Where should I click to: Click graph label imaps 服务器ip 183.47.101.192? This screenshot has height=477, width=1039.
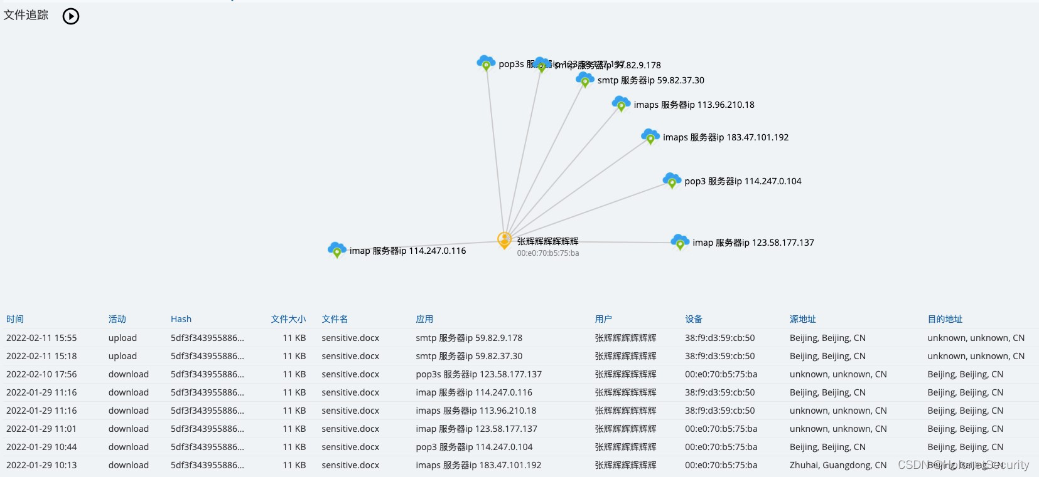point(726,137)
